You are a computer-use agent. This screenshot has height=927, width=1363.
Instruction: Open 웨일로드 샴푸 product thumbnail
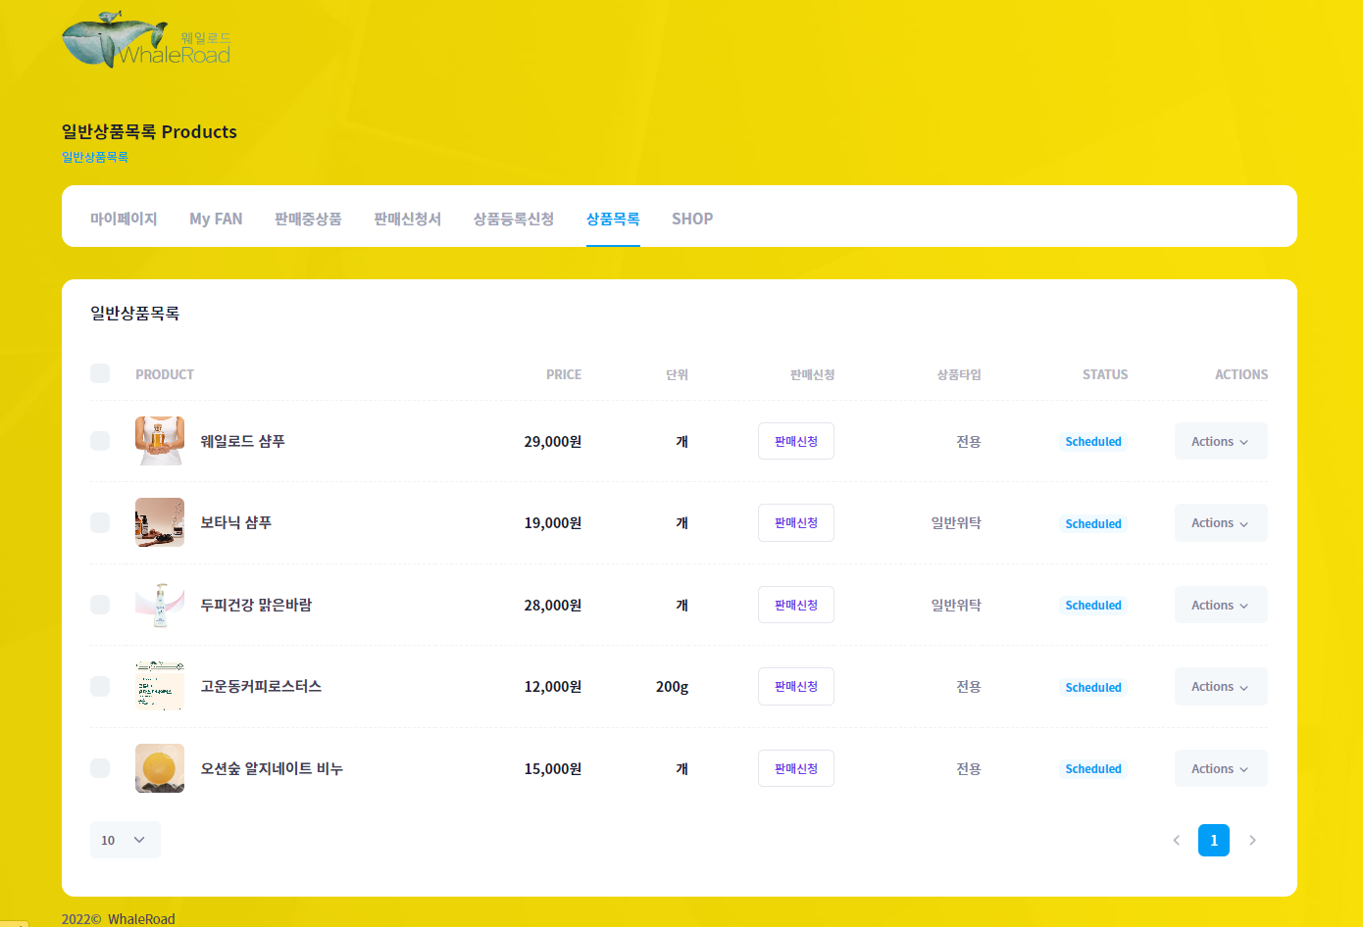click(x=160, y=441)
